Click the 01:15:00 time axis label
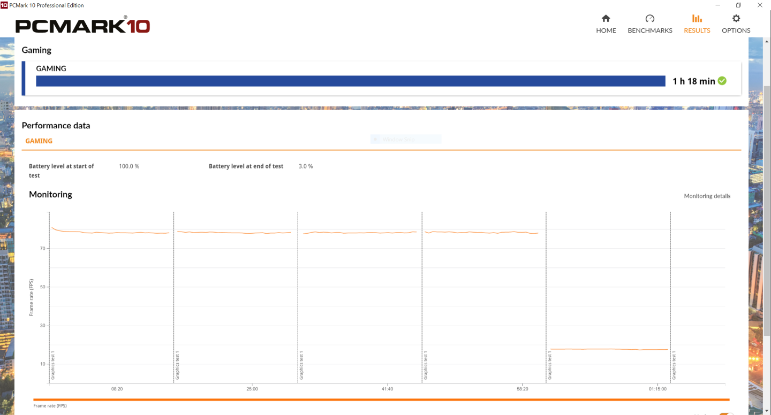Screen dimensions: 771x415 657,389
